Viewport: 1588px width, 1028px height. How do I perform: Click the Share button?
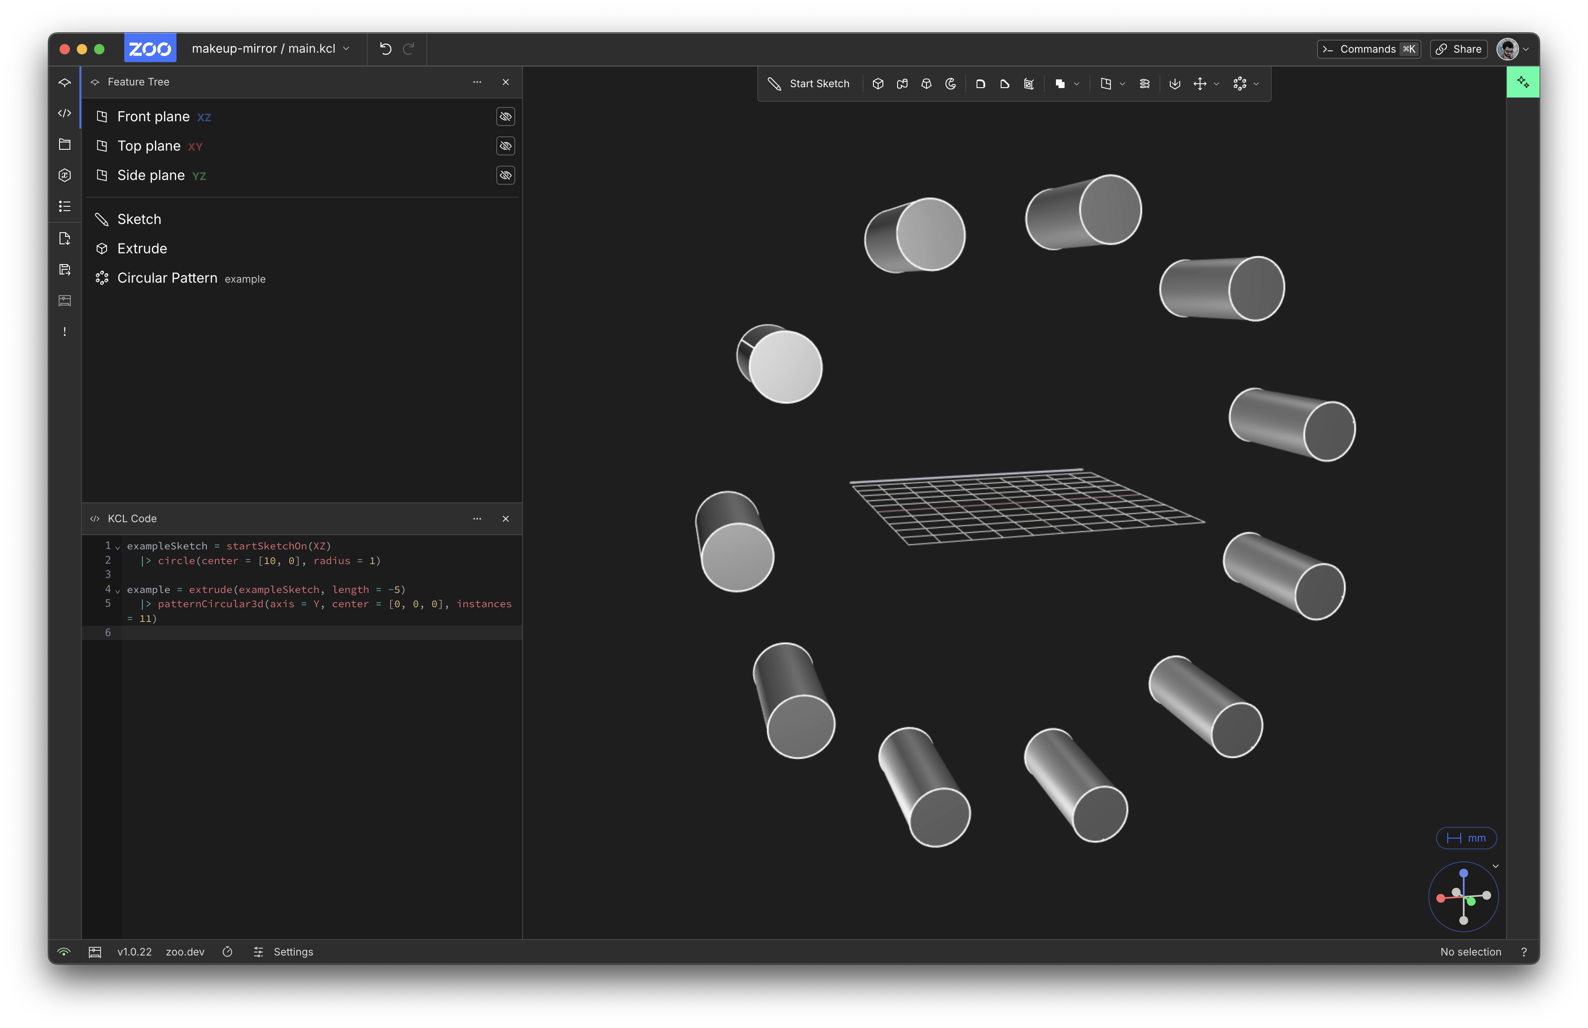(x=1458, y=49)
